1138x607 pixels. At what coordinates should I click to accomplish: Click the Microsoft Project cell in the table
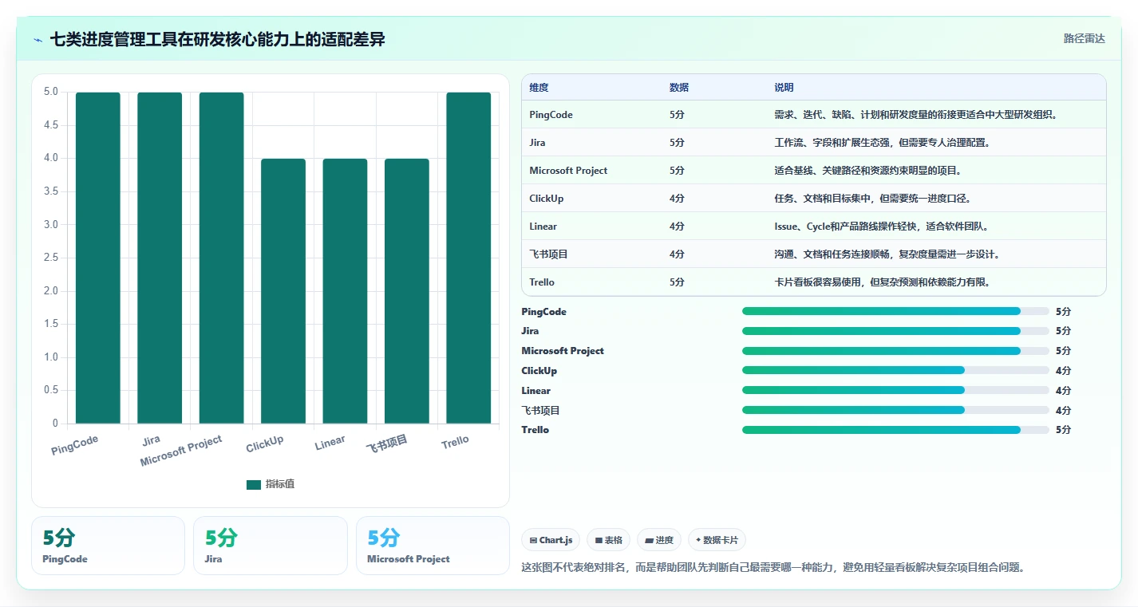(568, 171)
